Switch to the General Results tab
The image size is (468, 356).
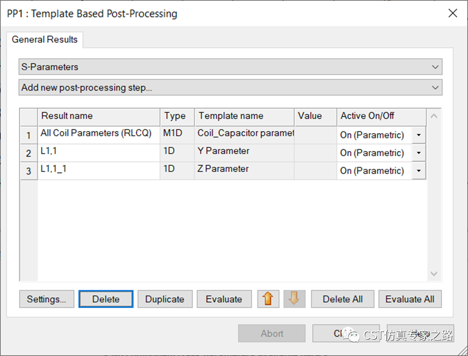tap(45, 40)
